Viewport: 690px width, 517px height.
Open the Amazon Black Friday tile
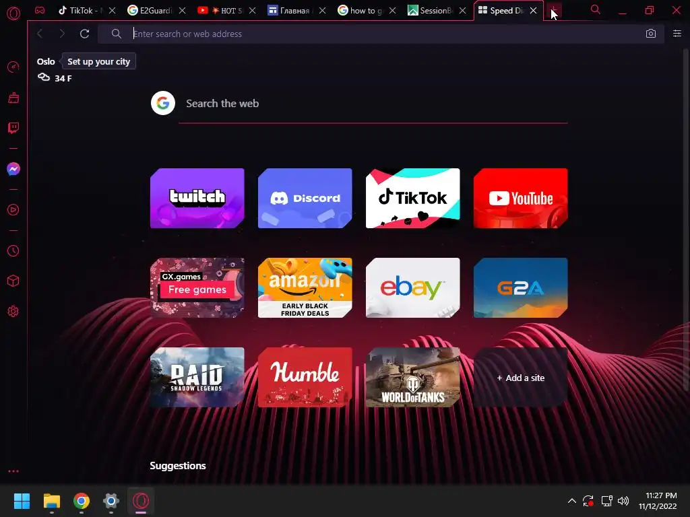tap(305, 287)
